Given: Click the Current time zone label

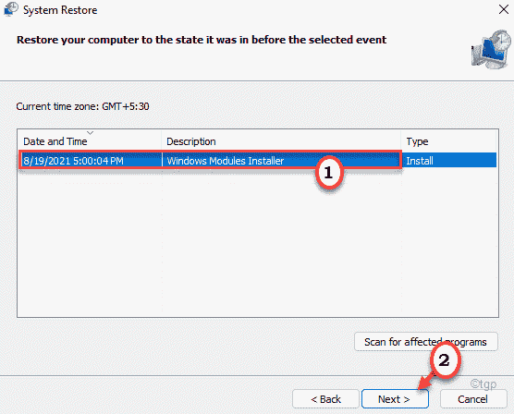Looking at the screenshot, I should pyautogui.click(x=82, y=106).
